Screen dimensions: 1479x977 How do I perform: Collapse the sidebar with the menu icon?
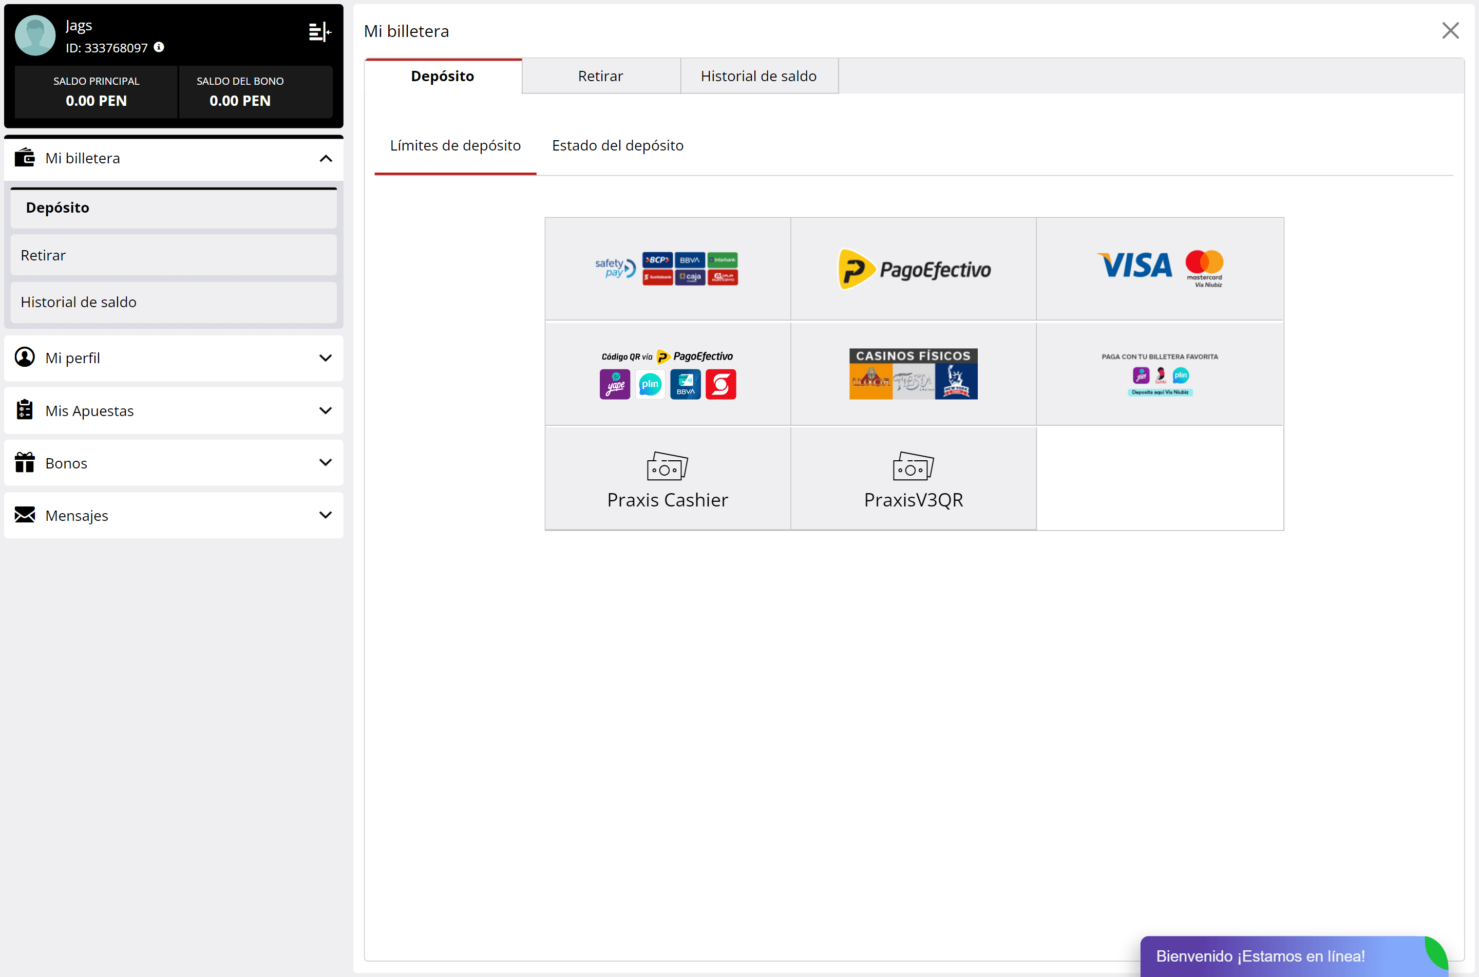pos(320,32)
